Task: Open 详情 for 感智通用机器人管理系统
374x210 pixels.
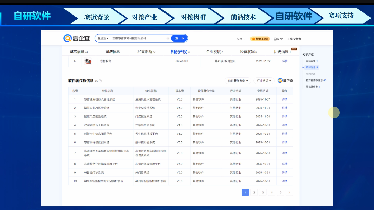Action: pyautogui.click(x=285, y=99)
